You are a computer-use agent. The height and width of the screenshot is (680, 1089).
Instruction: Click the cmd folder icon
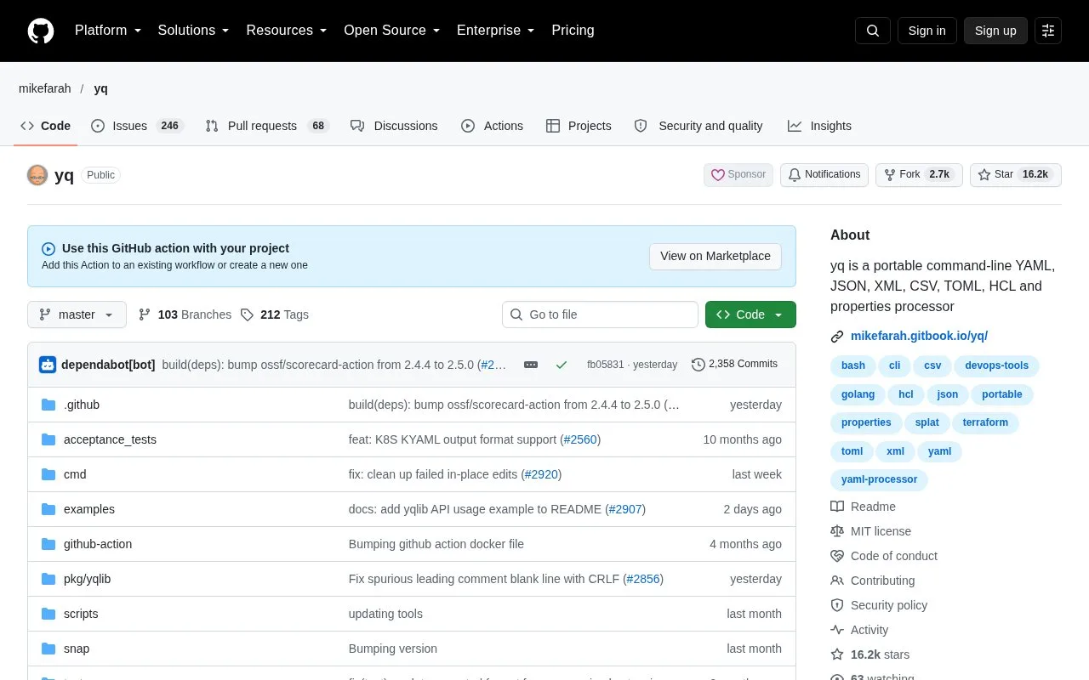pyautogui.click(x=48, y=474)
